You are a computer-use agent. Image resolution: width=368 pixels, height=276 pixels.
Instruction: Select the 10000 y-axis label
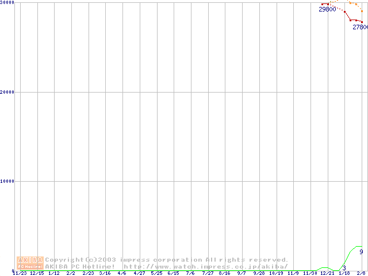(7, 181)
